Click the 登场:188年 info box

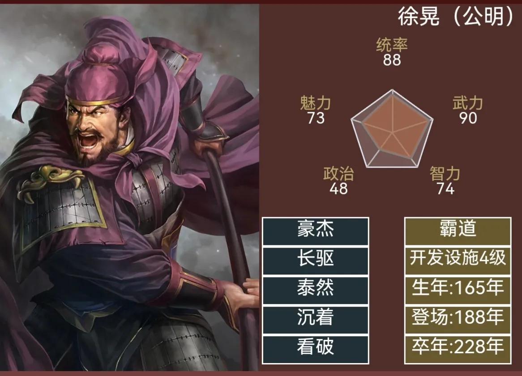pos(458,320)
